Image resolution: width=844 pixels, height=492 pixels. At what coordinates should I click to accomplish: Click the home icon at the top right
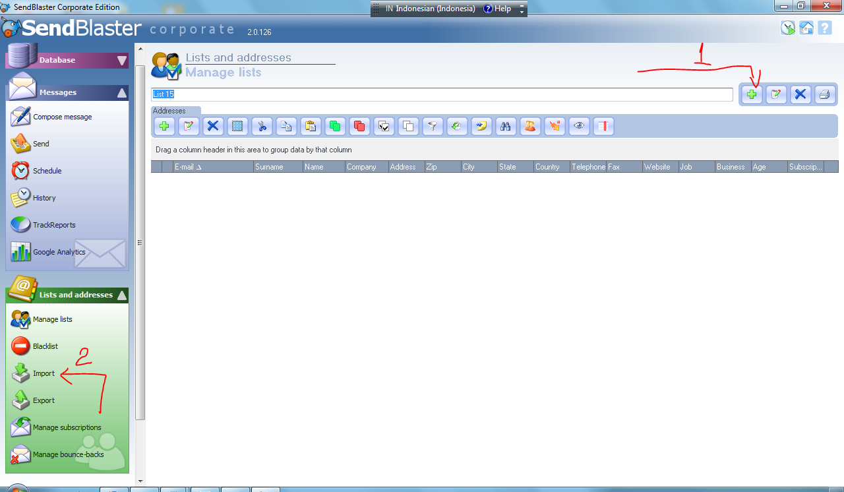point(806,28)
